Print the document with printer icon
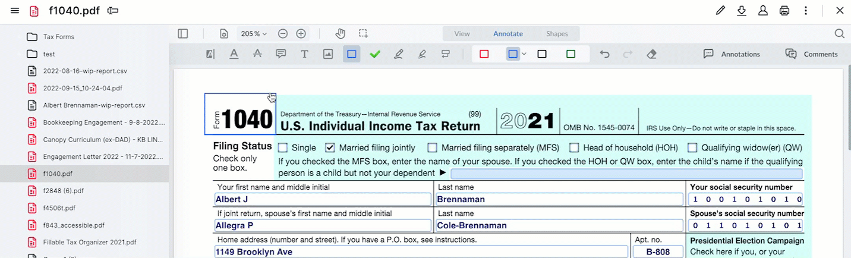851x258 pixels. [784, 11]
